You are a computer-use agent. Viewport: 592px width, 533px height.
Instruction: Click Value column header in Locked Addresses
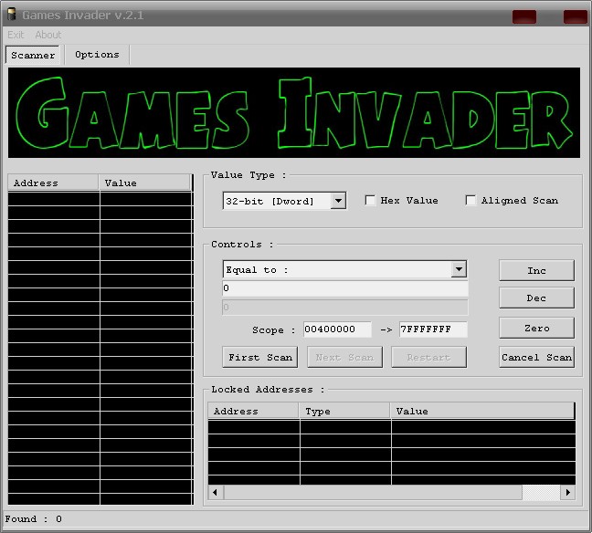pos(482,412)
